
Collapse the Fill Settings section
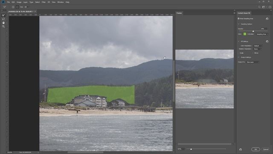pyautogui.click(x=239, y=41)
